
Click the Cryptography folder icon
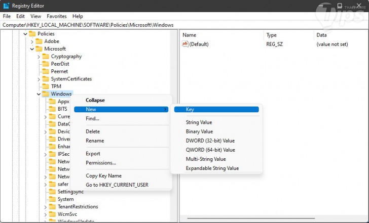(46, 56)
